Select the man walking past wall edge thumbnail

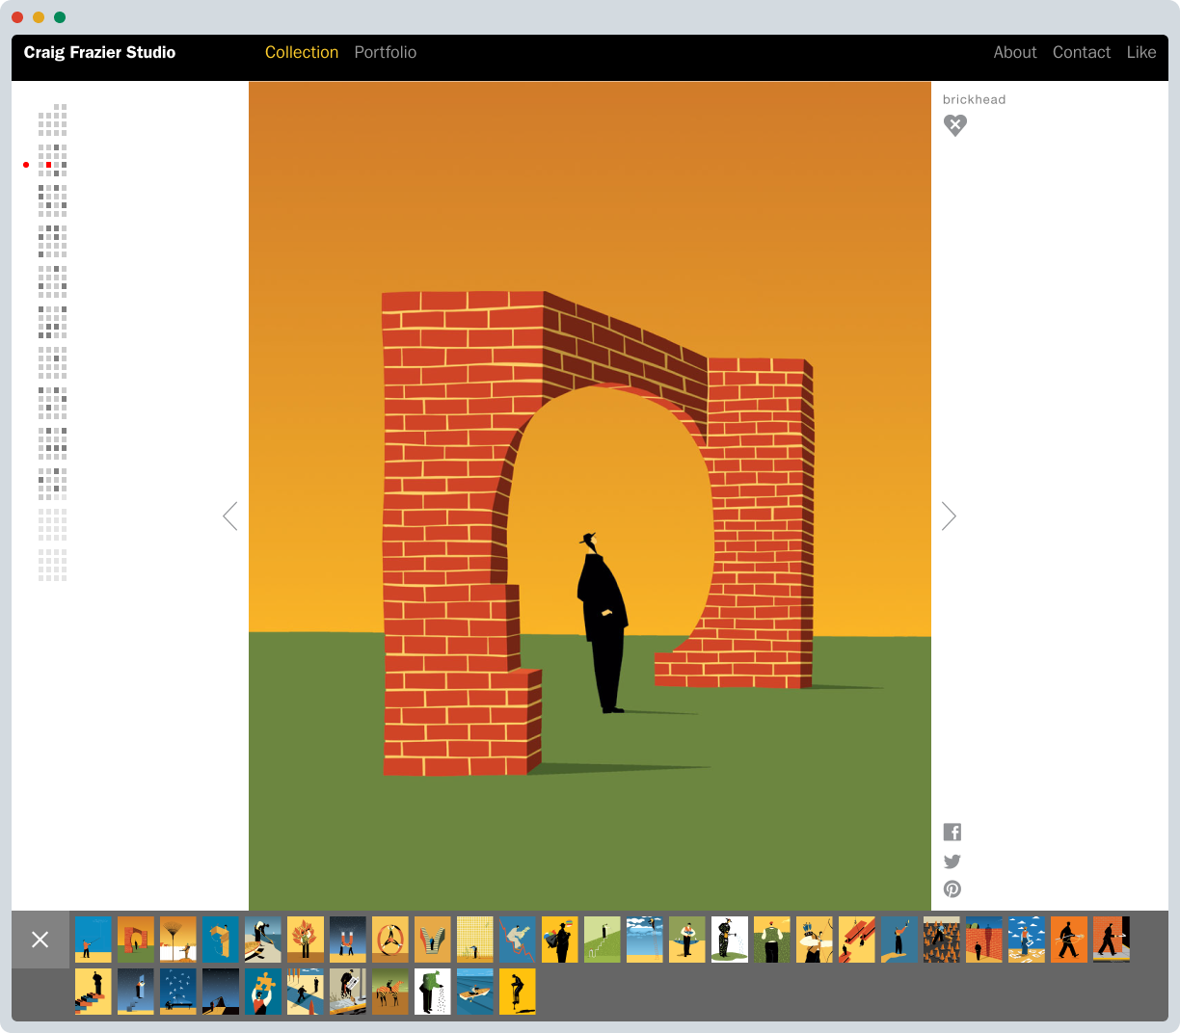point(1112,940)
